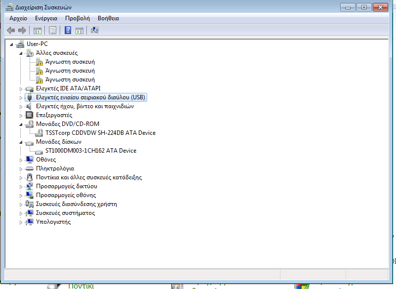
Task: Select the first Άγνωστη συσκευή label
Action: 70,62
